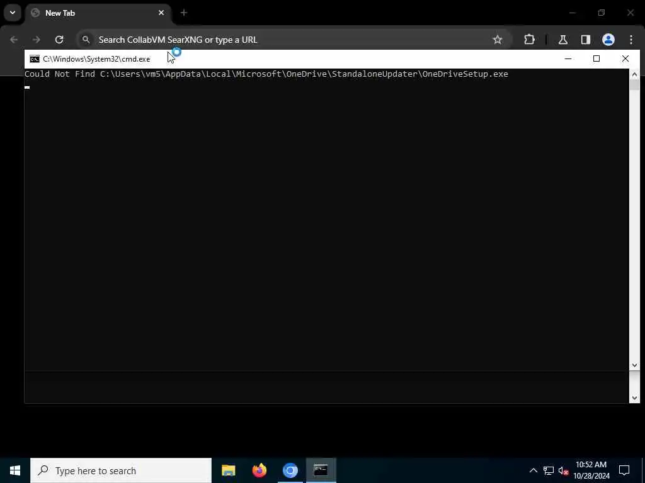The image size is (645, 483).
Task: Select the cmd taskbar button
Action: coord(321,470)
